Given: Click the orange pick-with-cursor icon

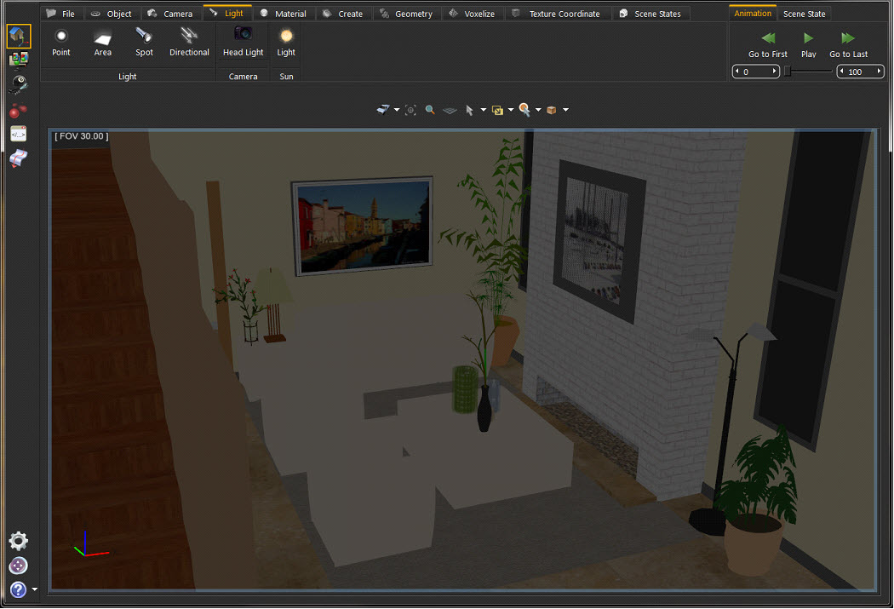Looking at the screenshot, I should [x=524, y=110].
